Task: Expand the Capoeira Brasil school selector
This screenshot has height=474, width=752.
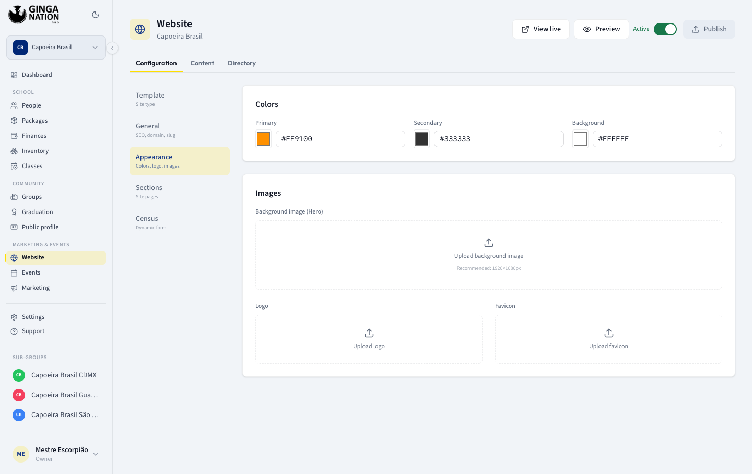Action: (x=56, y=48)
